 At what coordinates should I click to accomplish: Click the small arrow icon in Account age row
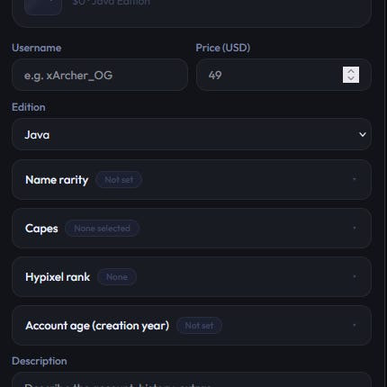tap(355, 325)
